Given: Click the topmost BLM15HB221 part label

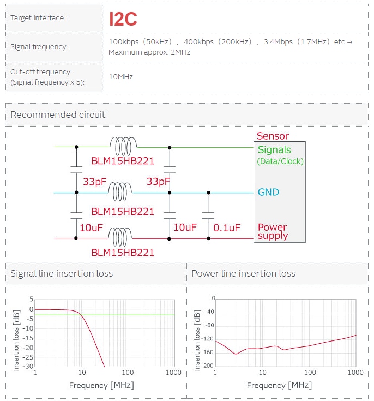Looking at the screenshot, I should click(x=123, y=161).
